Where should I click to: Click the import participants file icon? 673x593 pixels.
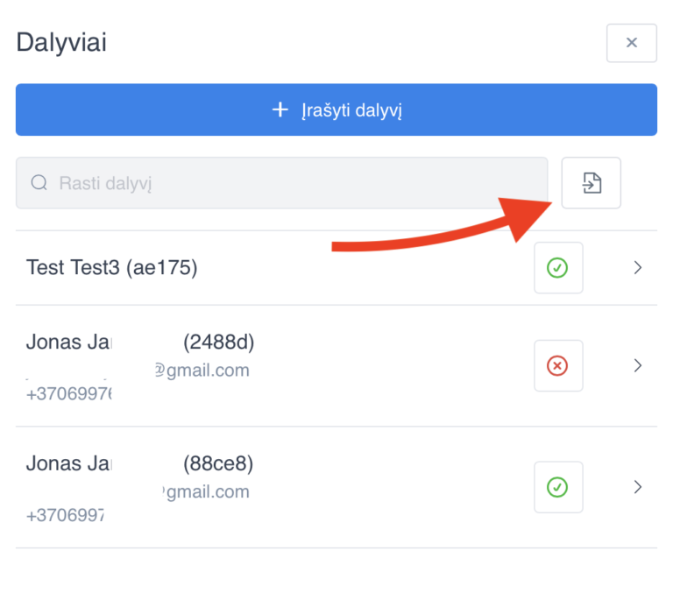[x=591, y=183]
